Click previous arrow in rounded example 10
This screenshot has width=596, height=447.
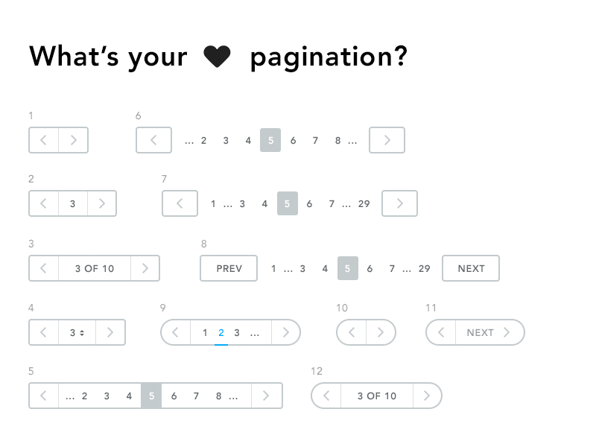click(x=352, y=332)
